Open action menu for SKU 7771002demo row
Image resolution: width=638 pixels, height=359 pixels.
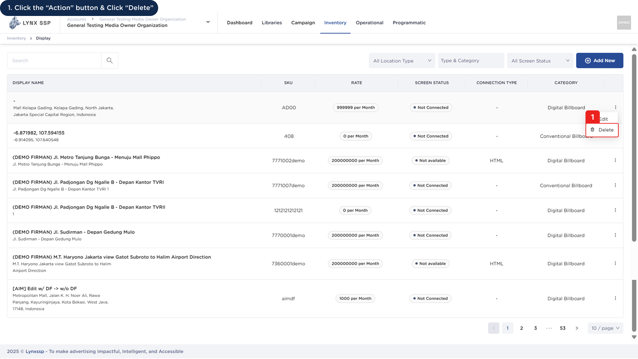click(615, 160)
